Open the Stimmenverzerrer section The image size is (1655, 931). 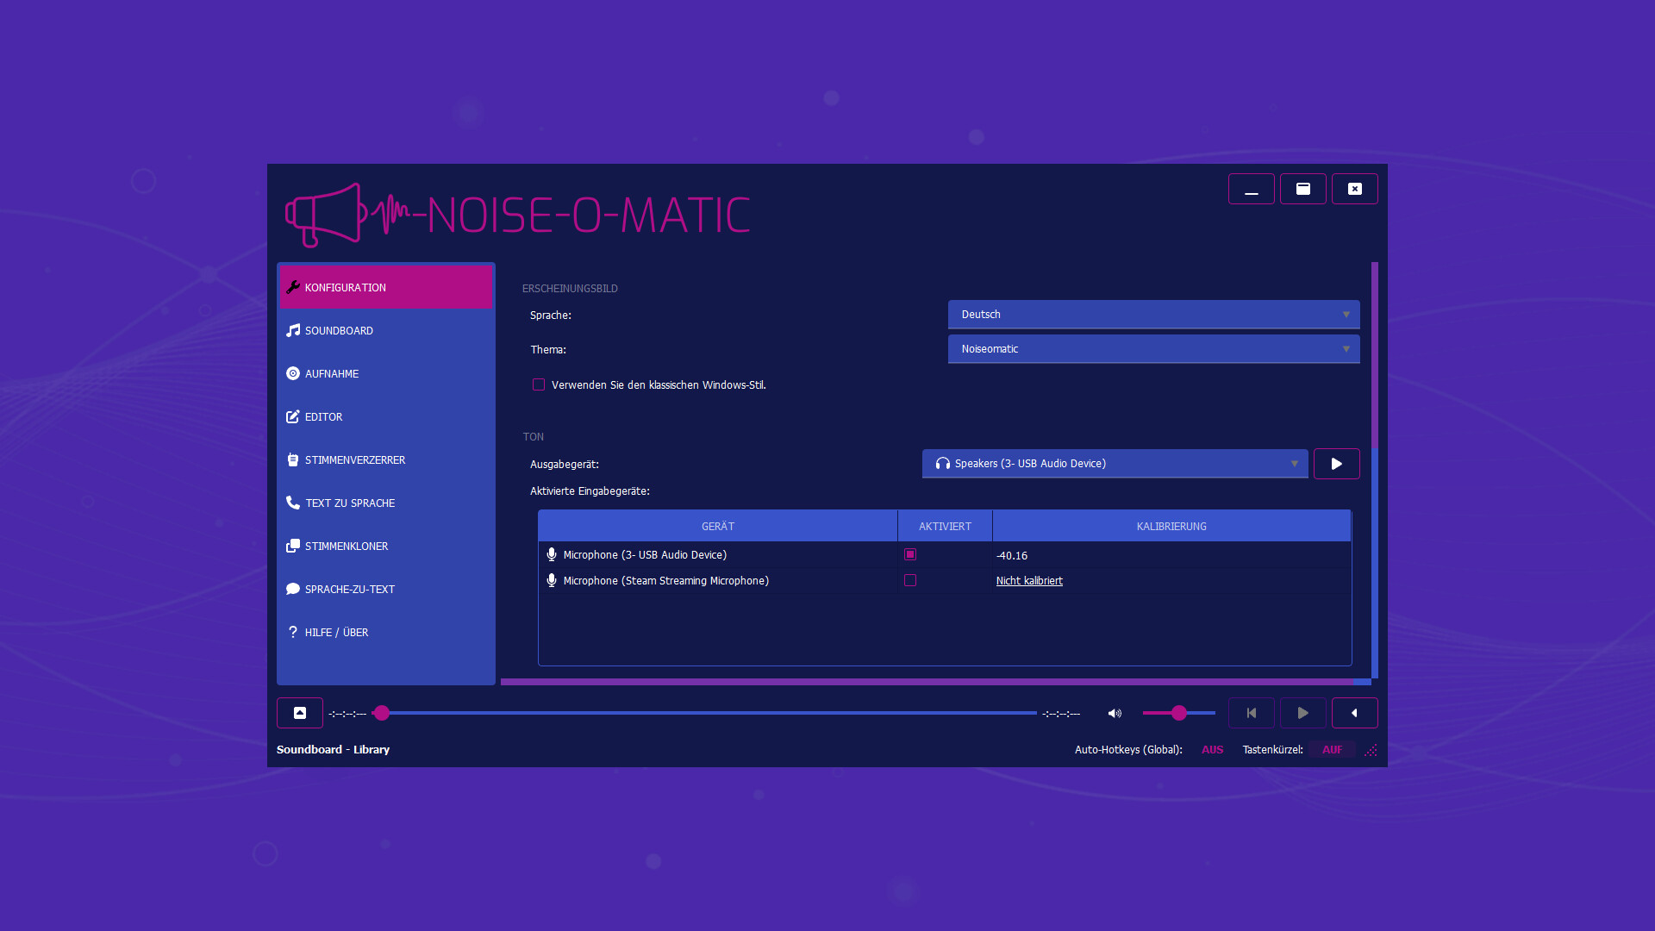(x=354, y=459)
